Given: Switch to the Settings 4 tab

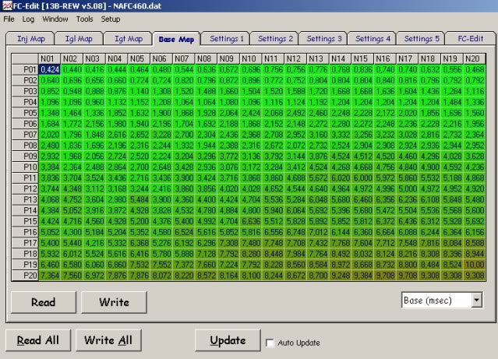Looking at the screenshot, I should coord(373,39).
